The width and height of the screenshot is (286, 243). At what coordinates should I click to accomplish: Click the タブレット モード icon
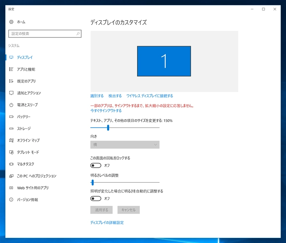(x=11, y=152)
